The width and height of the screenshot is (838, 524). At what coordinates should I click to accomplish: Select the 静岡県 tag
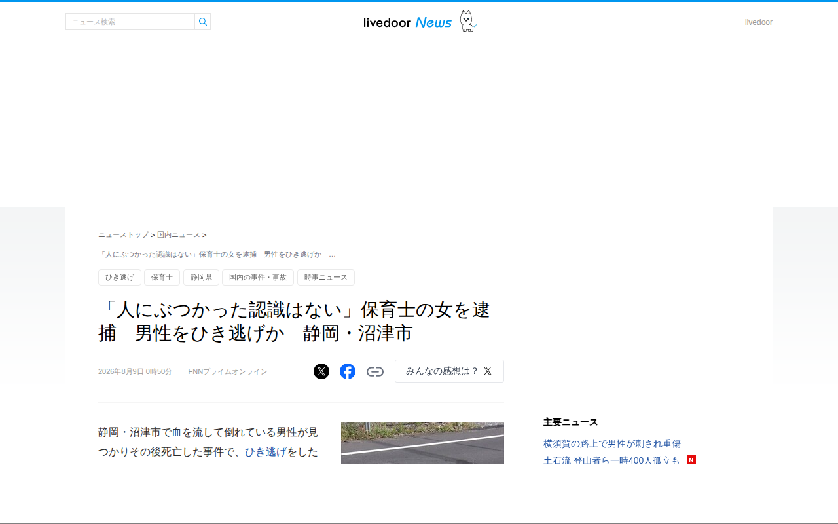coord(201,278)
